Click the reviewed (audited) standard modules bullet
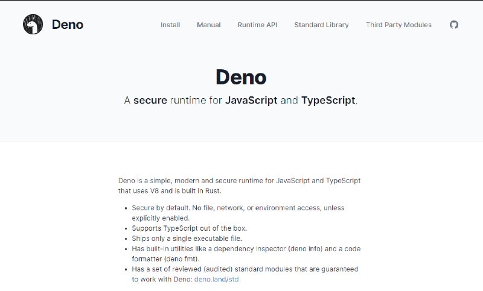The height and width of the screenshot is (291, 483). pos(245,269)
